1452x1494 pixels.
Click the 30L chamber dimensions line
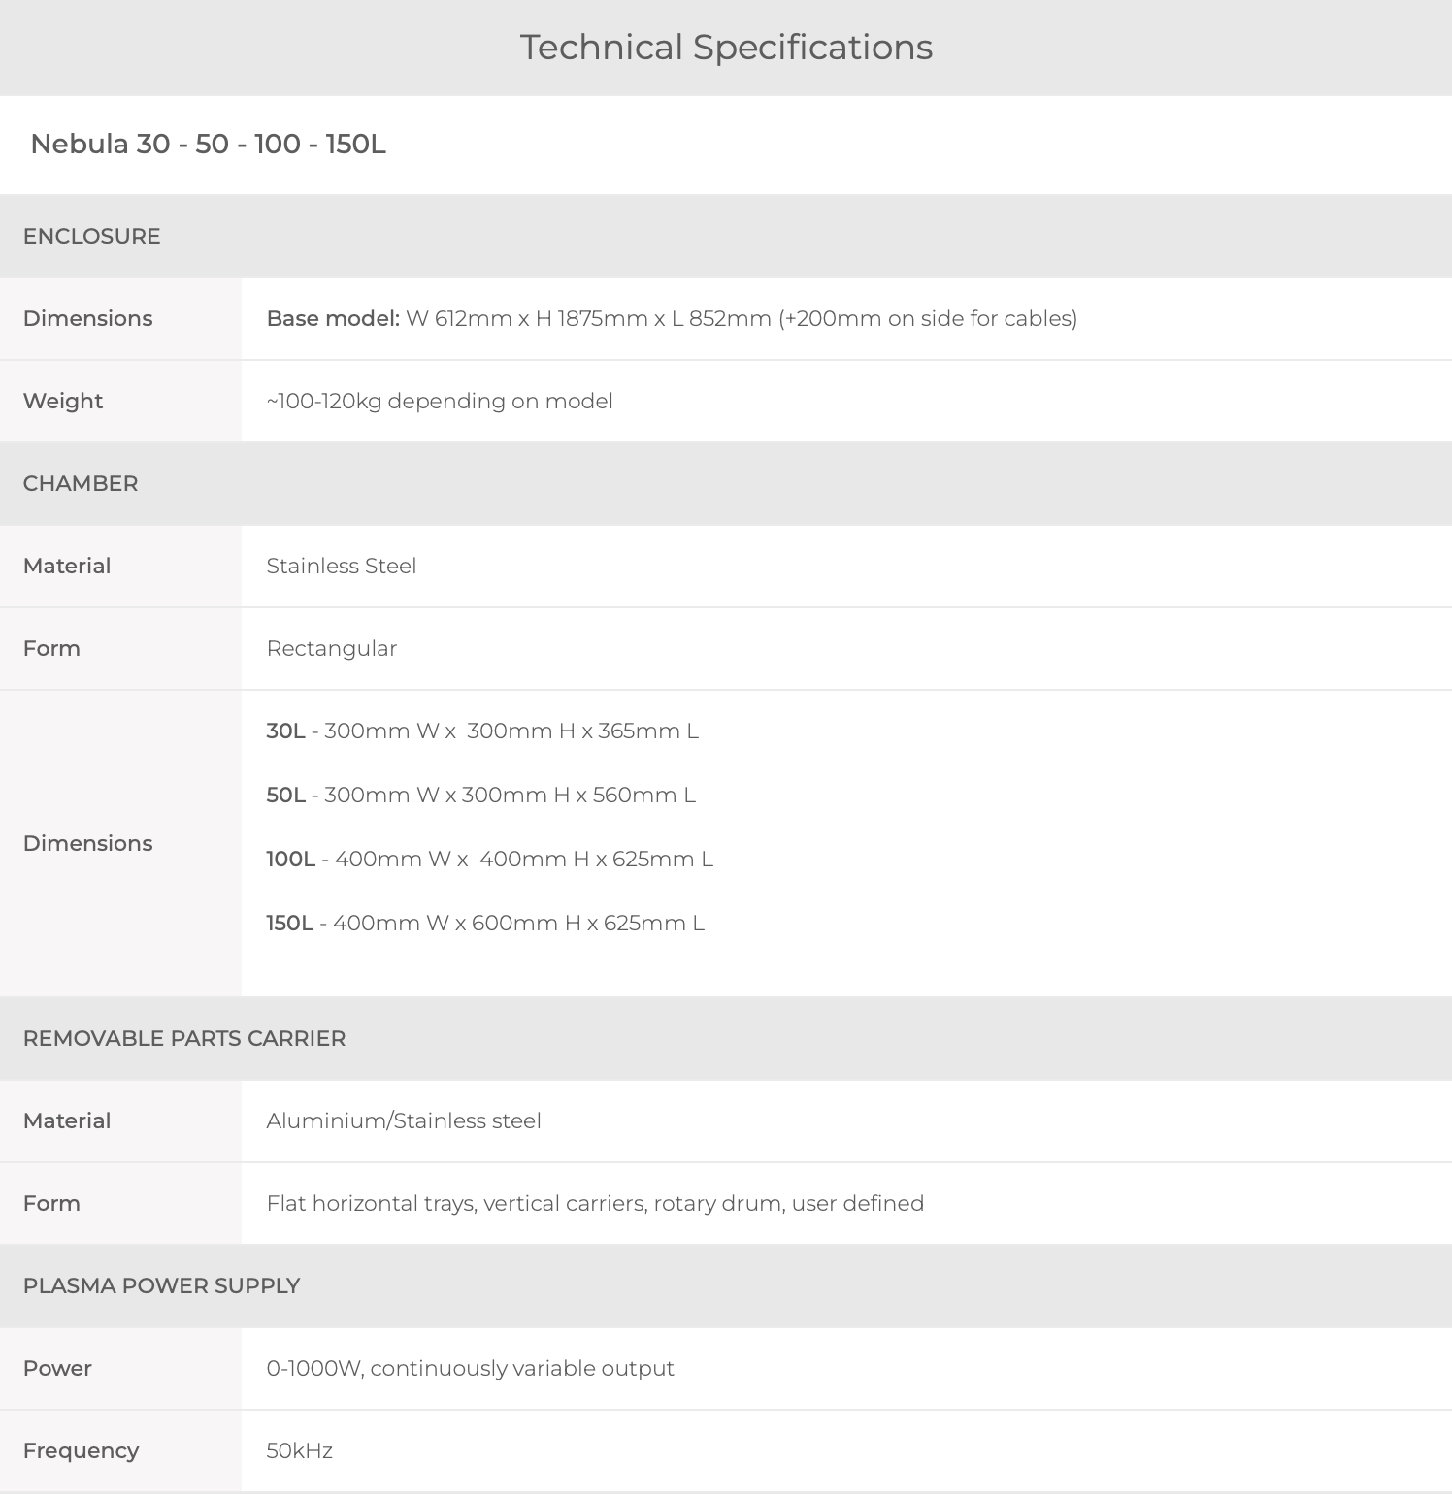(x=482, y=731)
